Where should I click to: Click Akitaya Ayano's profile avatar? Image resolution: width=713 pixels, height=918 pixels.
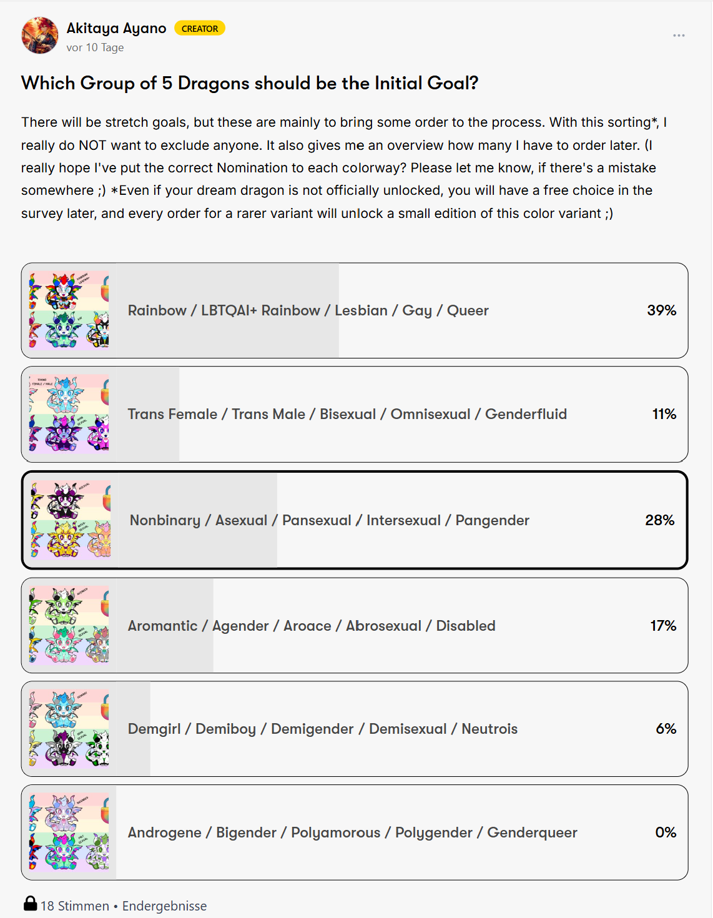click(40, 36)
